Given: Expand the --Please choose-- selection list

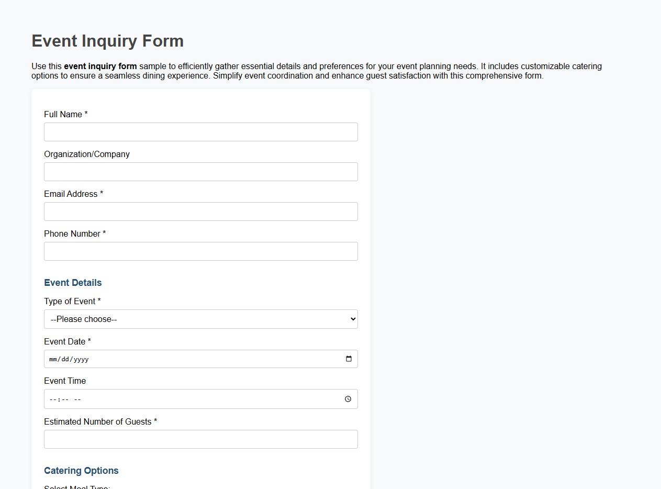Looking at the screenshot, I should pos(200,319).
